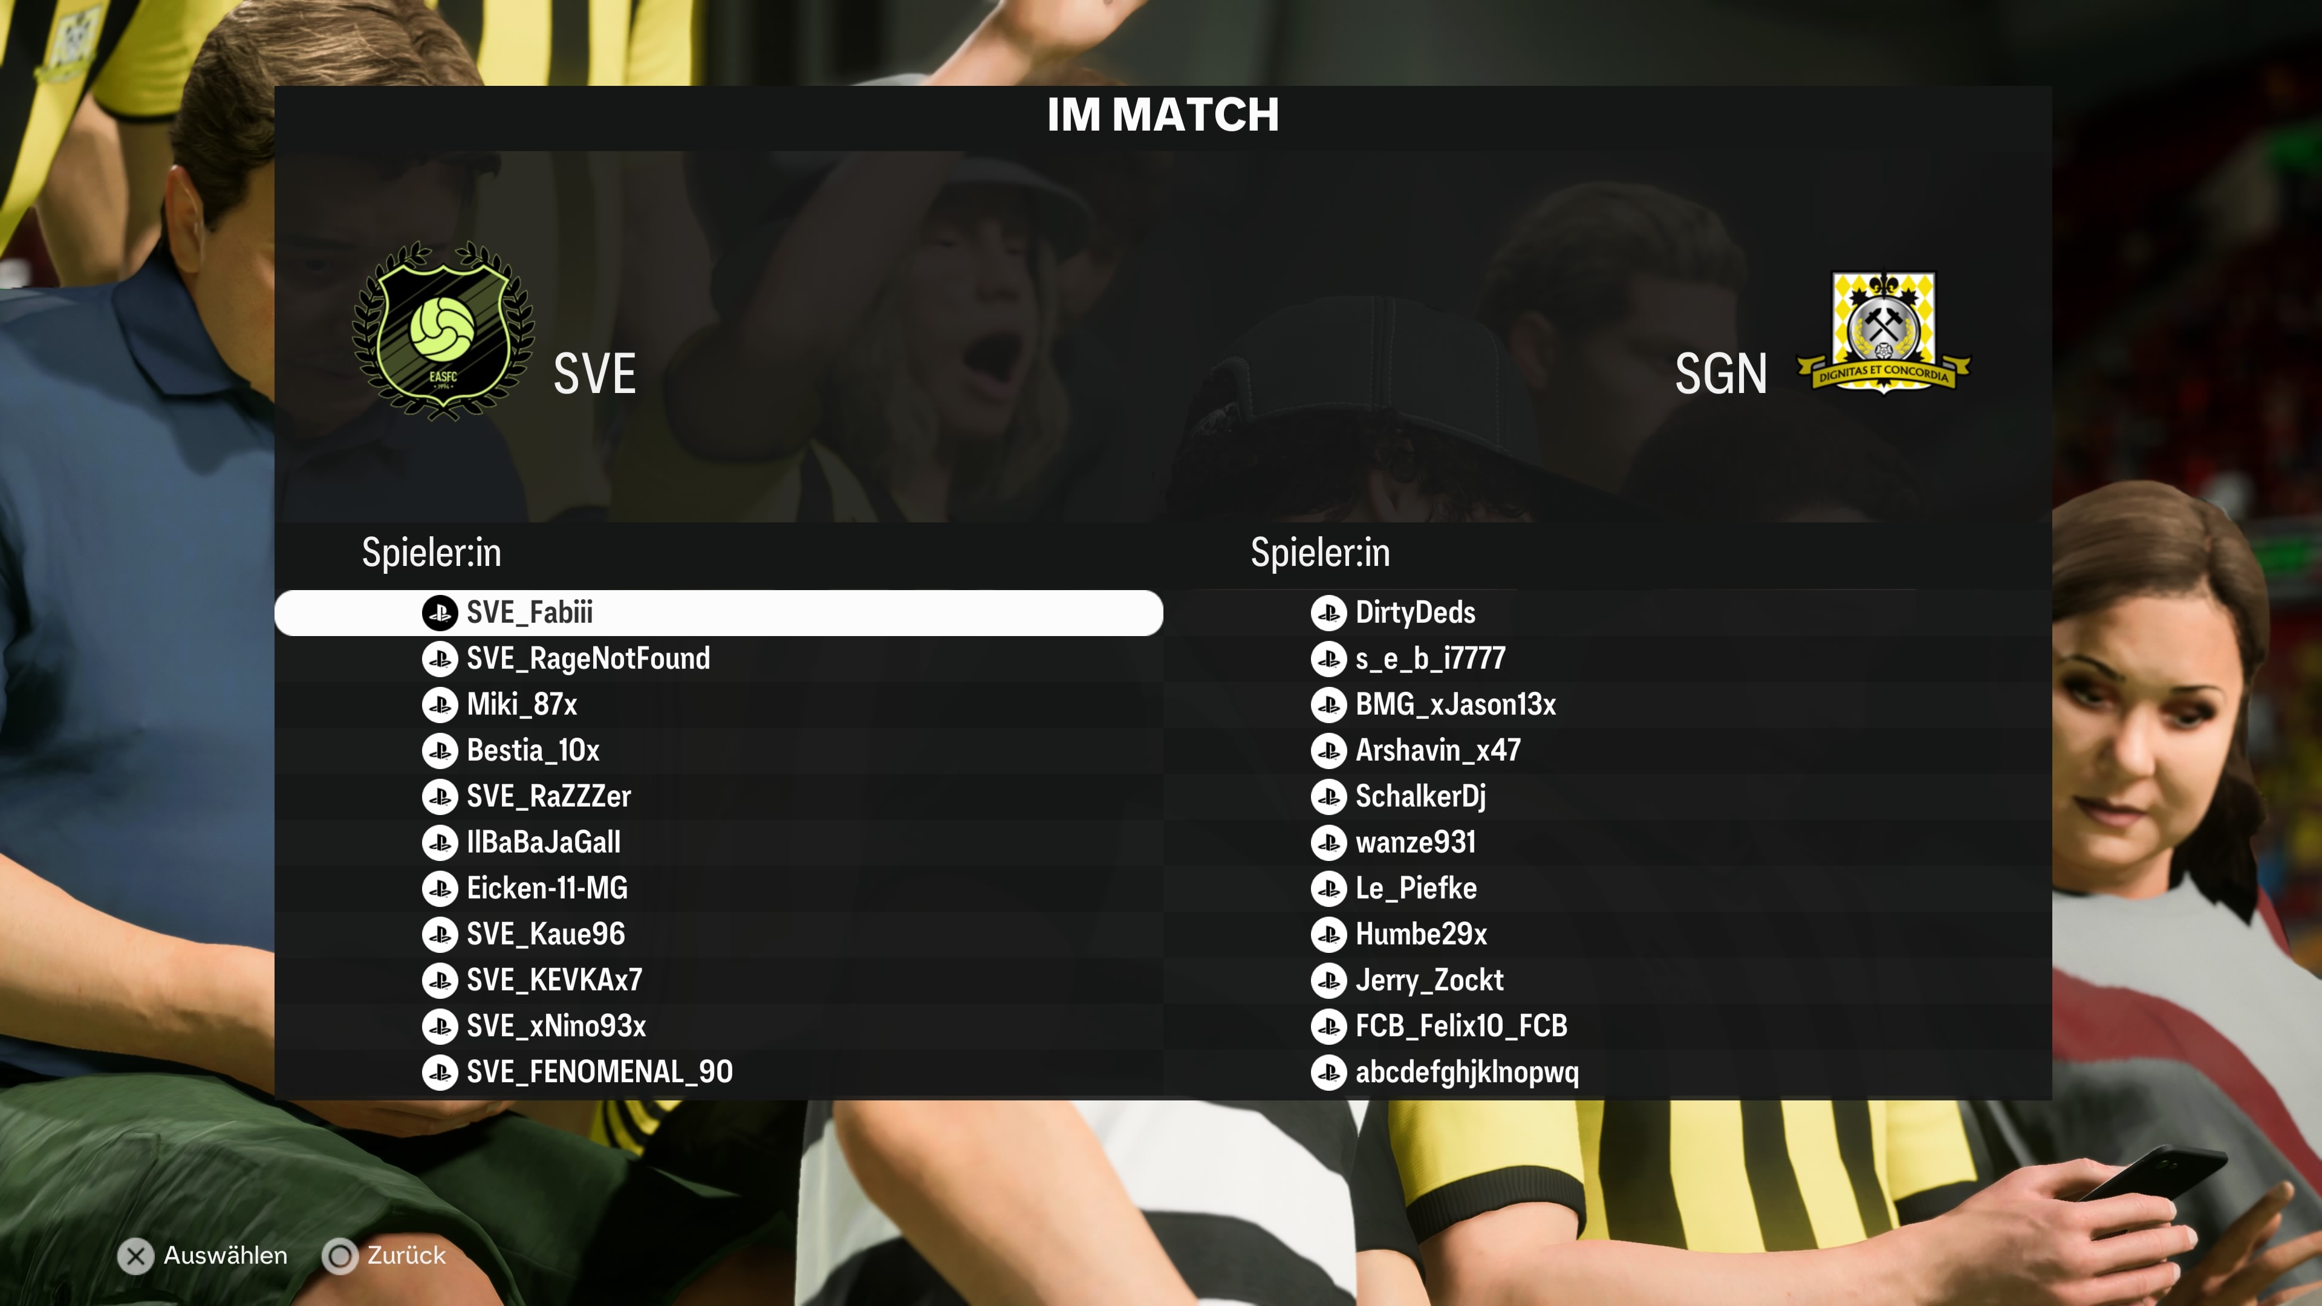Screen dimensions: 2322x1306
Task: Click PlayStation icon next to wanze931
Action: [x=1328, y=843]
